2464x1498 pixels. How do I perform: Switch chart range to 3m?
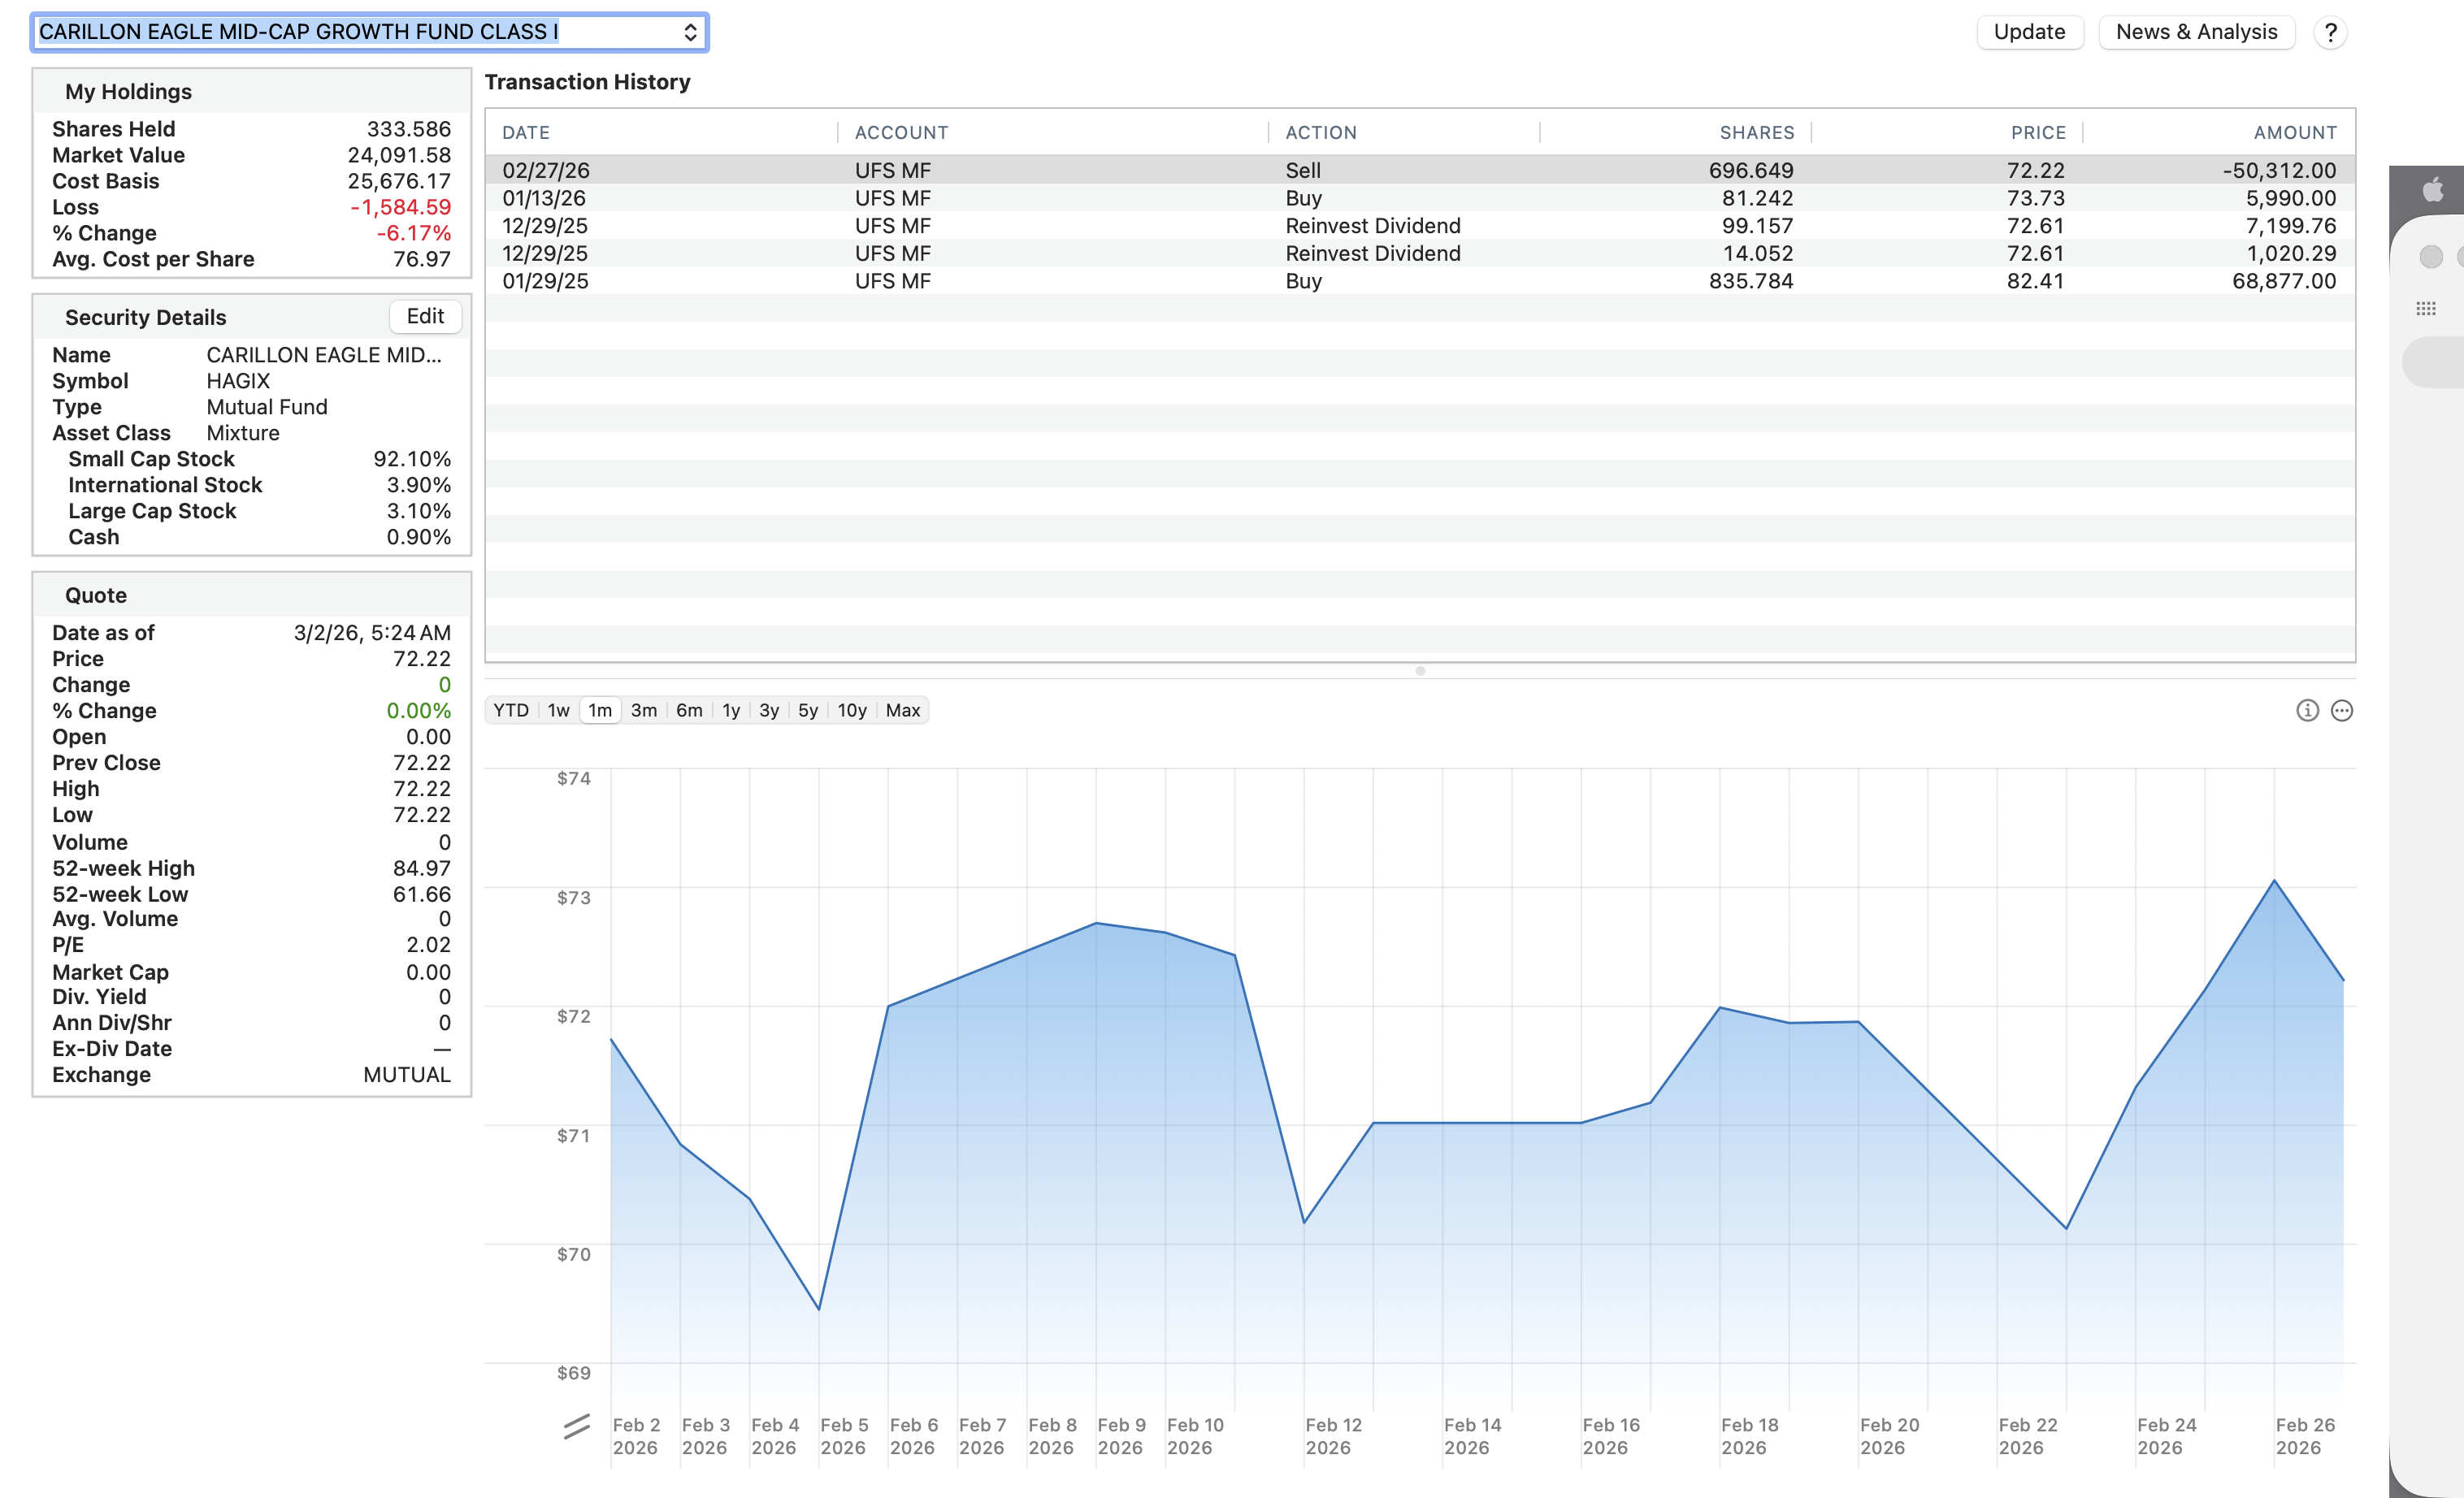(x=643, y=711)
